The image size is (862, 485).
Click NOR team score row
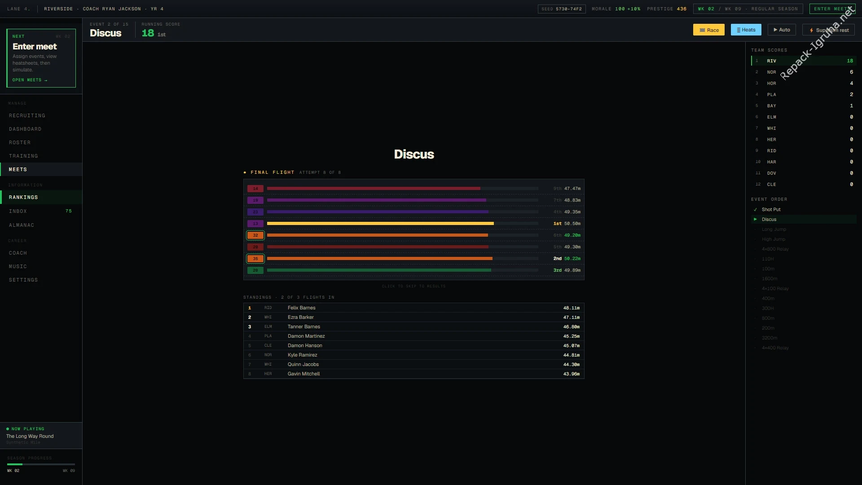[804, 72]
